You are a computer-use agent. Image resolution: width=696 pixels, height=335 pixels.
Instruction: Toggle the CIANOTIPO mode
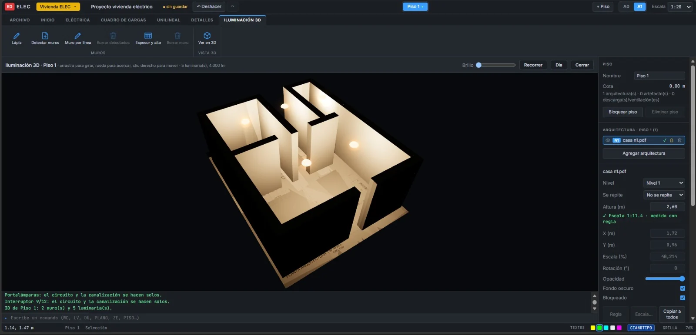(x=641, y=328)
